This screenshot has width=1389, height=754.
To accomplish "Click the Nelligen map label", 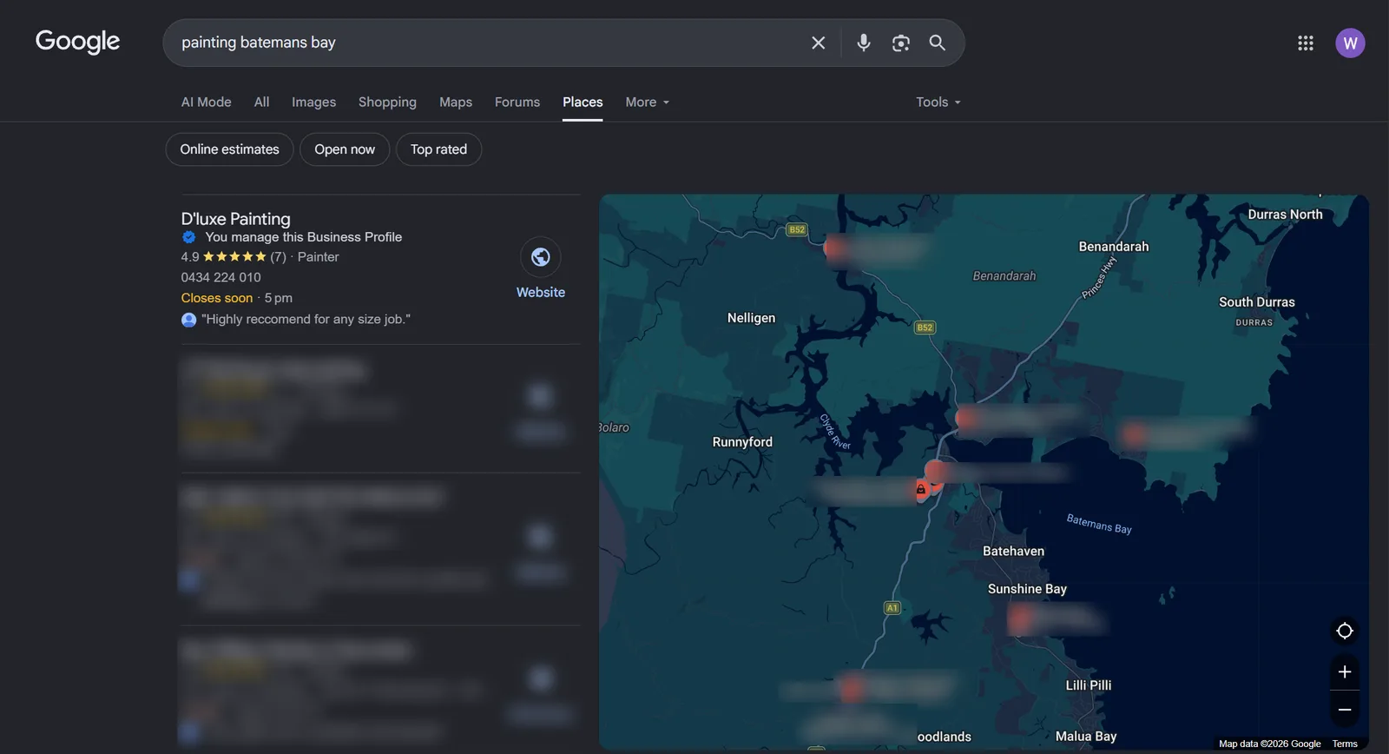I will point(751,318).
